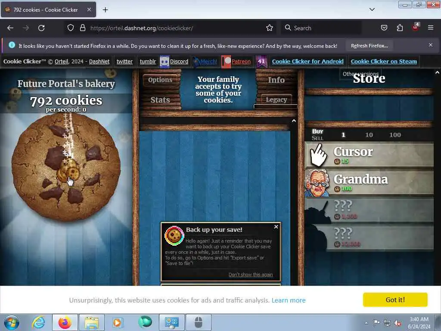441x331 pixels.
Task: Click Refresh Firefox... button
Action: (369, 46)
